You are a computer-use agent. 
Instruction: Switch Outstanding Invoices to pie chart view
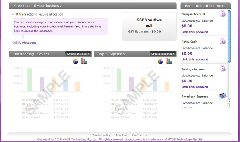tap(75, 61)
